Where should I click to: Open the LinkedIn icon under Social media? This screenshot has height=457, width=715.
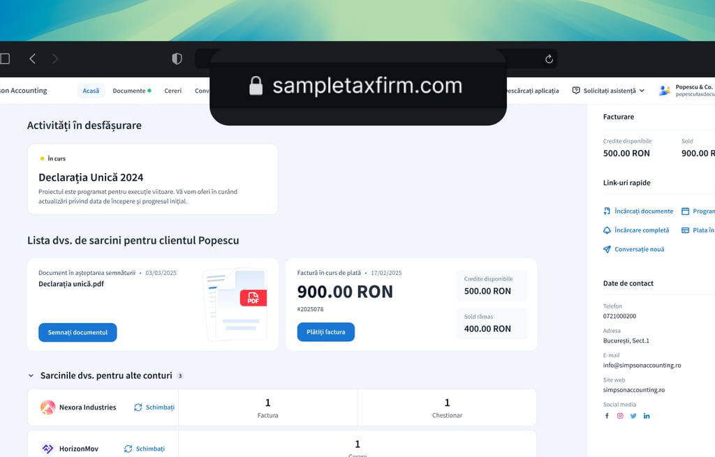click(646, 416)
